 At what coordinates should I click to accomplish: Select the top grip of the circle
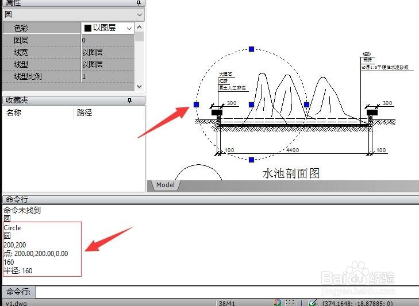(251, 49)
